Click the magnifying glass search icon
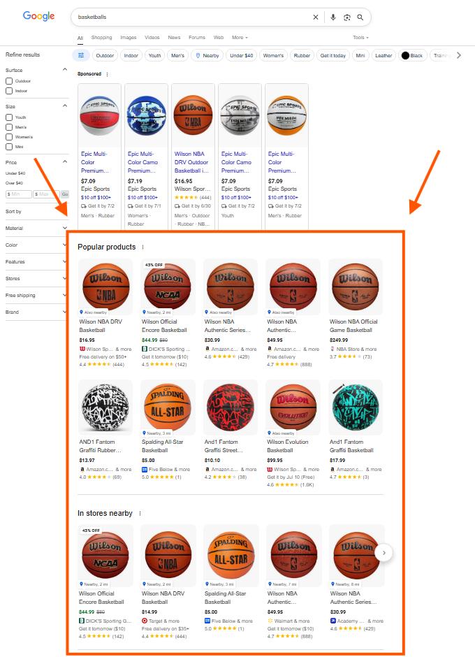The height and width of the screenshot is (657, 475). [360, 17]
